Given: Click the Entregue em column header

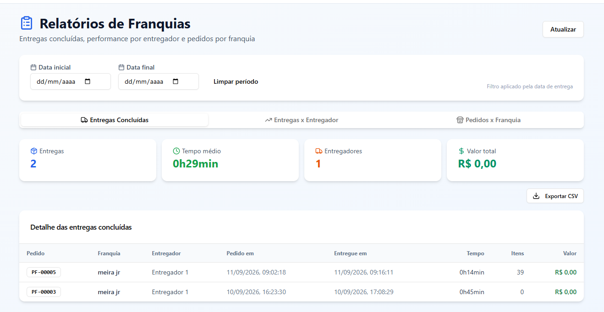Looking at the screenshot, I should [x=351, y=253].
